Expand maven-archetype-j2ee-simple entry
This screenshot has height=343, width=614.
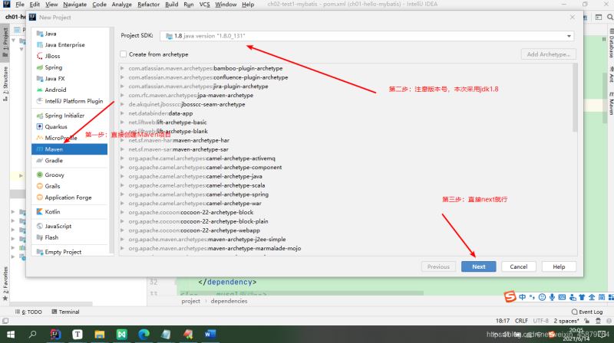122,240
